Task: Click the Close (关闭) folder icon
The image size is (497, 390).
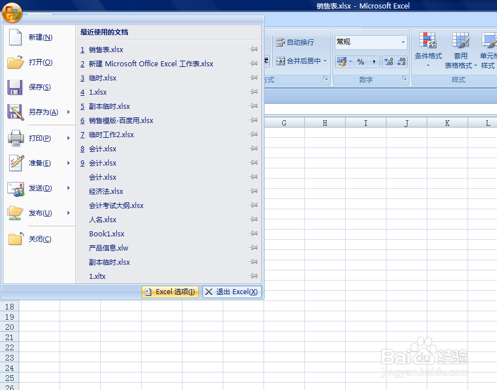Action: 16,239
